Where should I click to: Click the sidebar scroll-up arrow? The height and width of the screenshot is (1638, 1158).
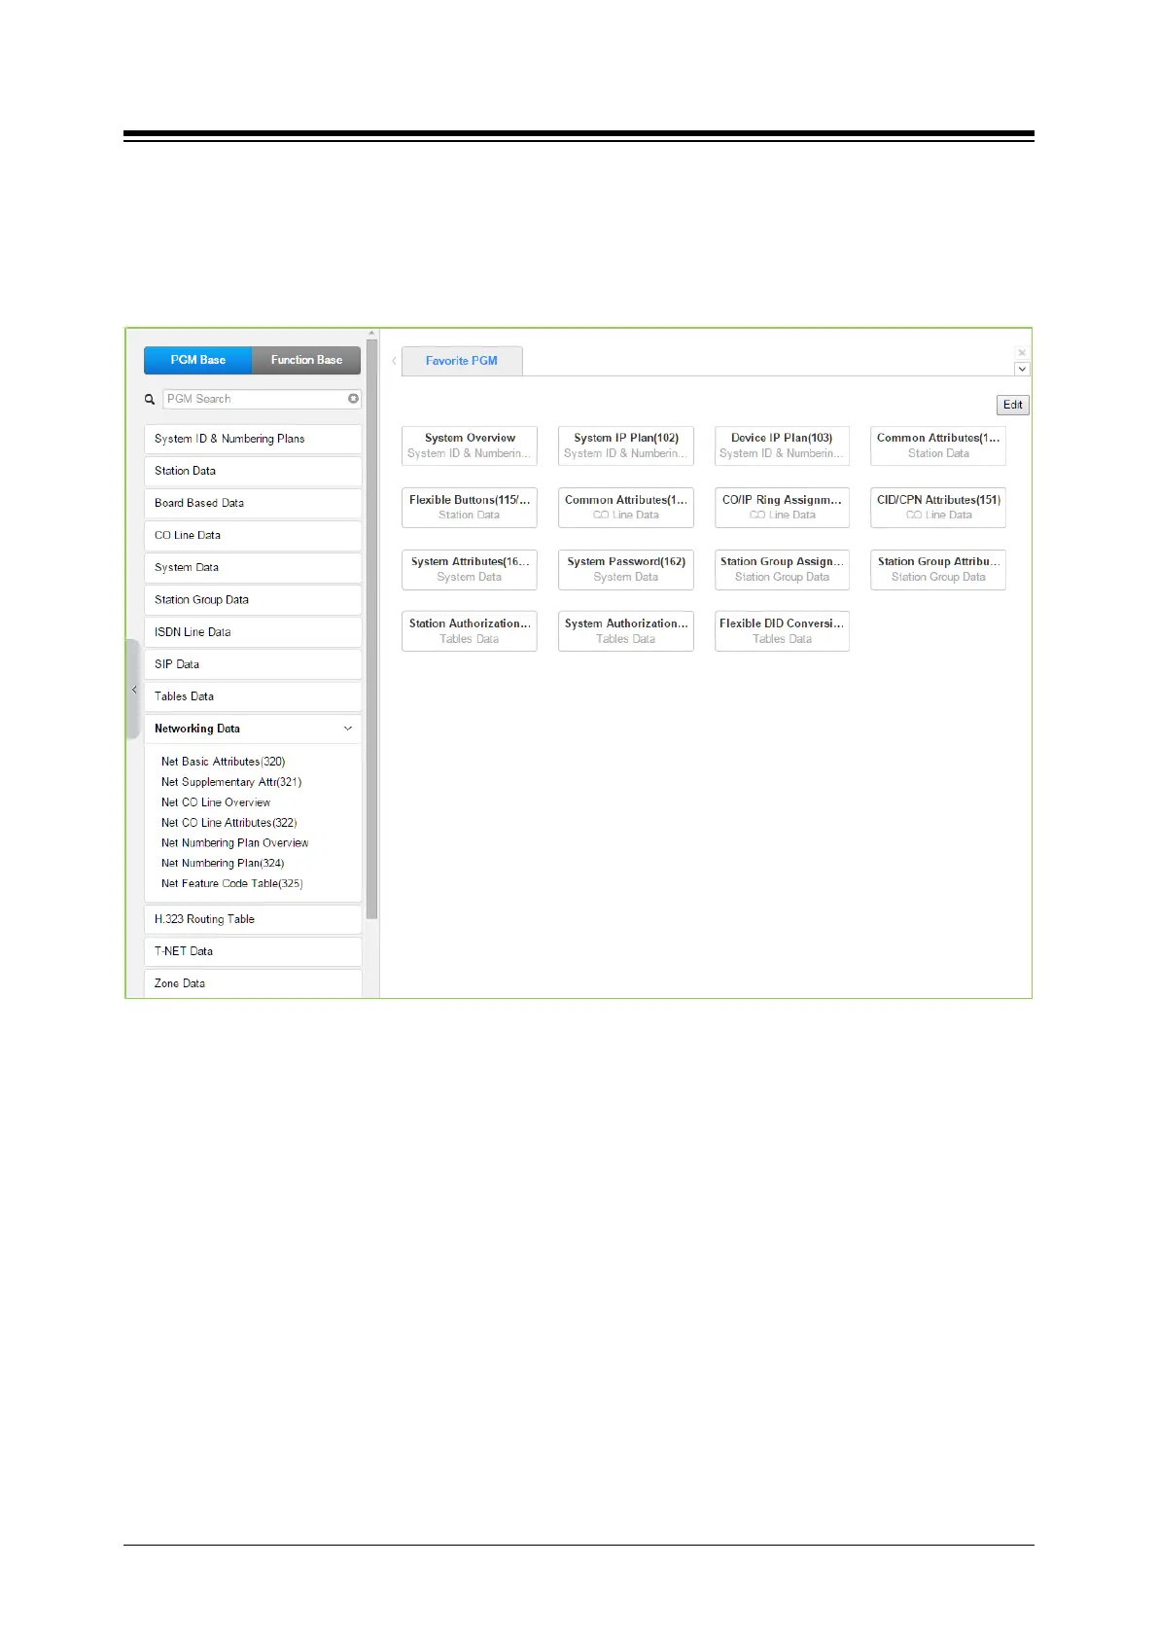[x=371, y=334]
